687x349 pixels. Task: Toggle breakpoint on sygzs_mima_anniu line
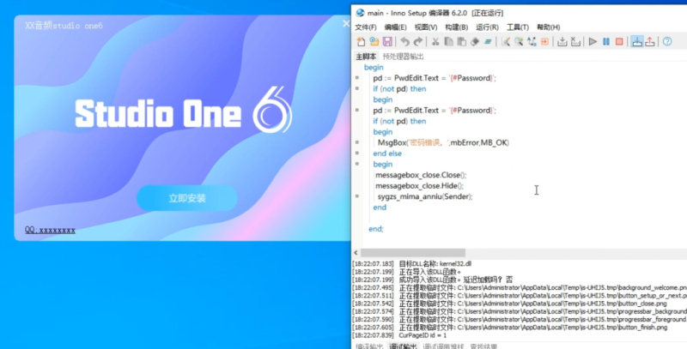click(x=357, y=196)
